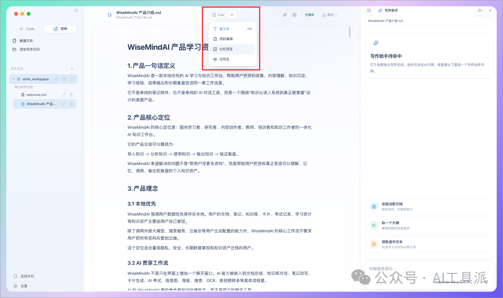Click the heading 1. 产品一句话定义
Viewport: 503px width, 298px height.
coord(151,66)
